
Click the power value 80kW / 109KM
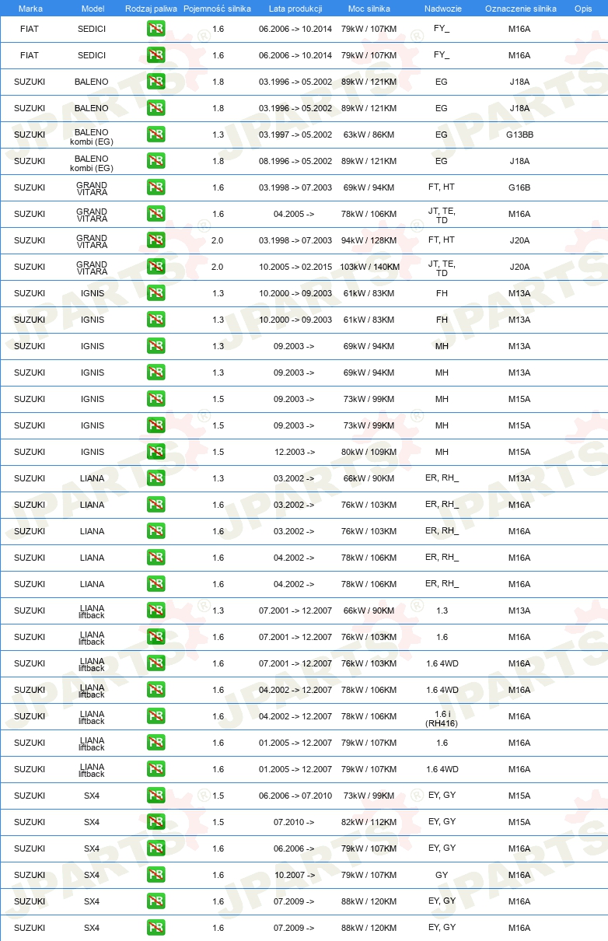tap(369, 452)
